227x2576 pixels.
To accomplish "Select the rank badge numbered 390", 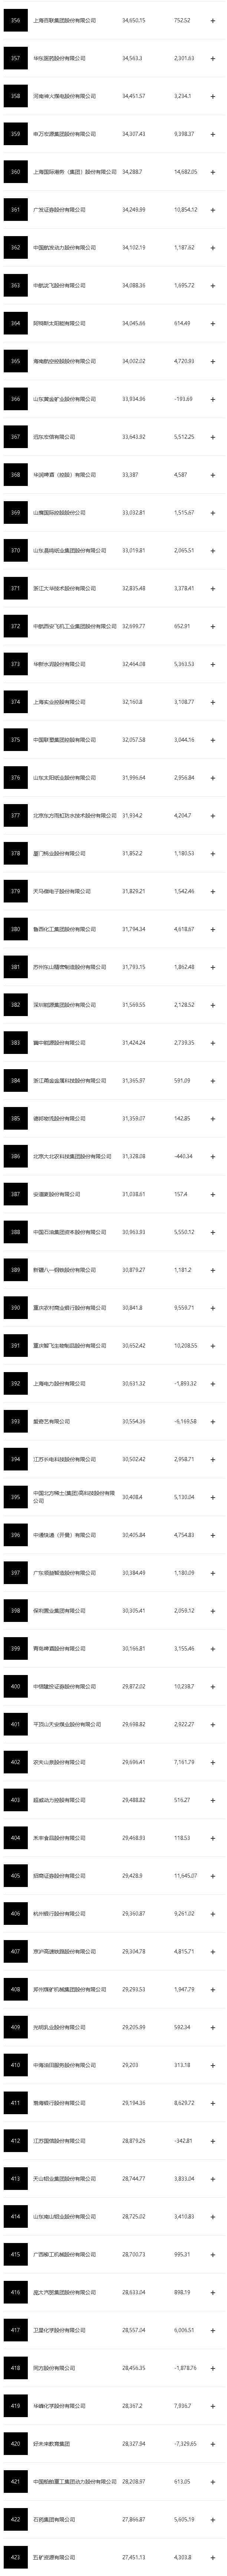I will pos(15,1308).
